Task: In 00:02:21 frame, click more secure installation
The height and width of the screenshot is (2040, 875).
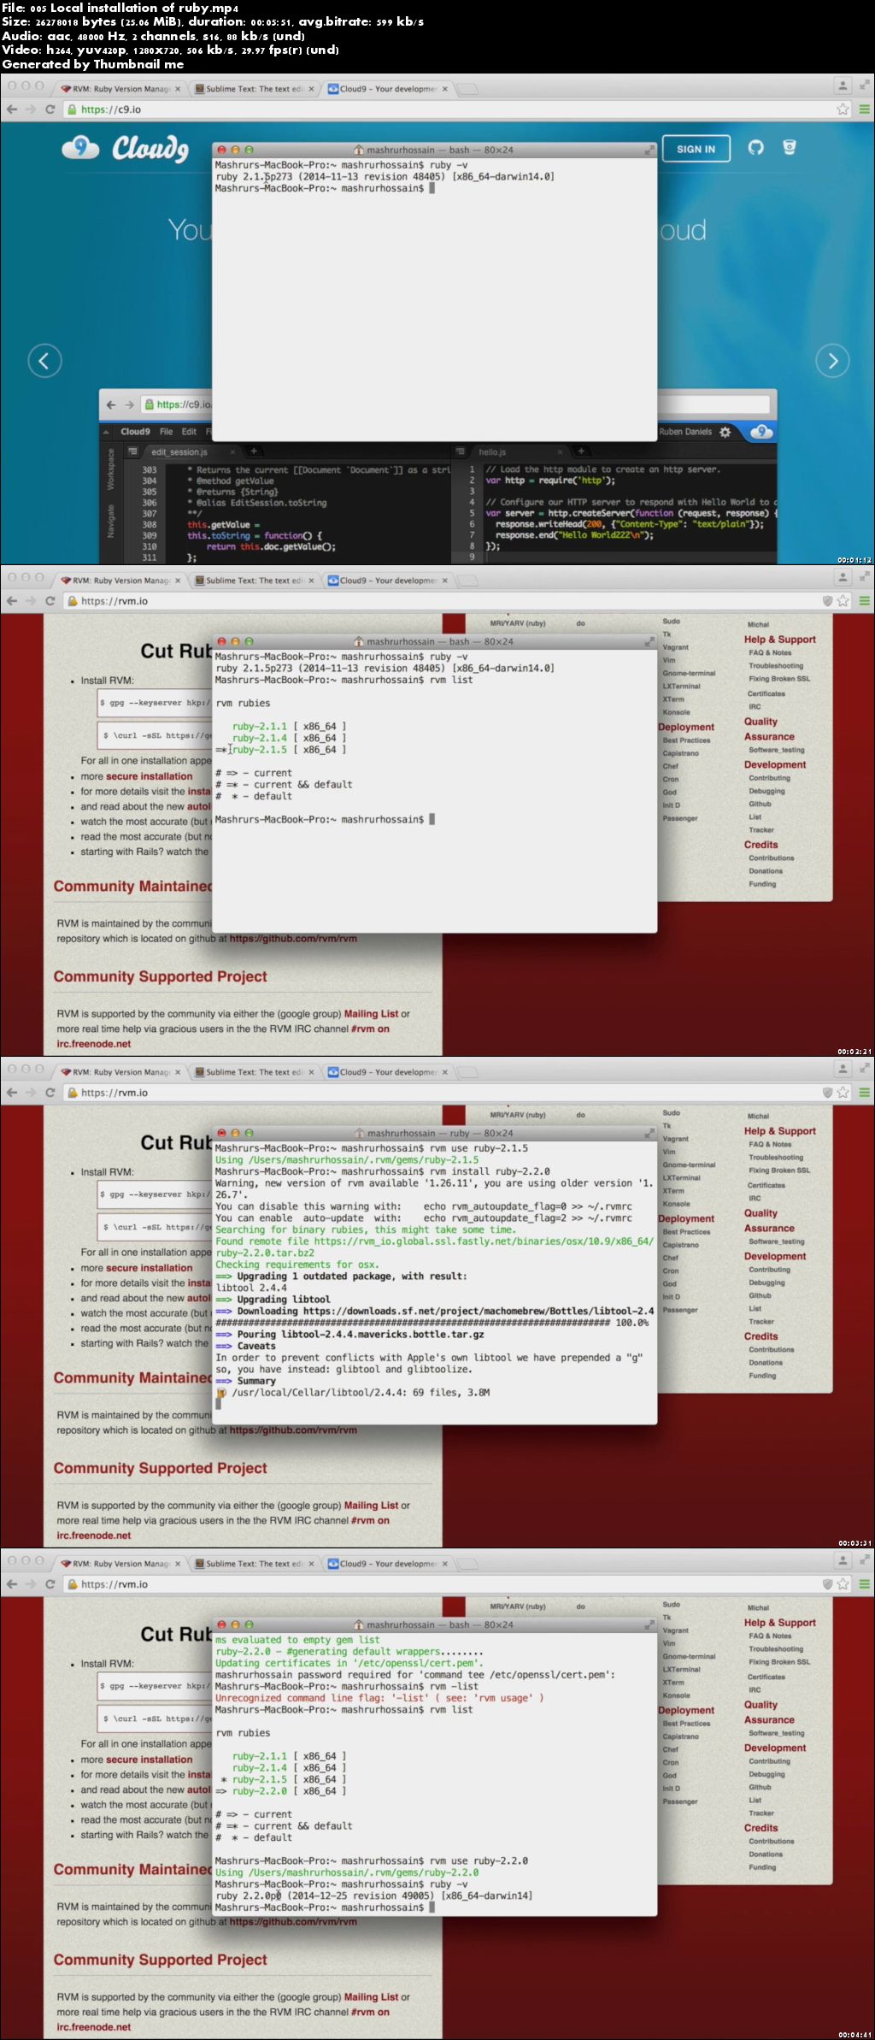Action: (150, 776)
